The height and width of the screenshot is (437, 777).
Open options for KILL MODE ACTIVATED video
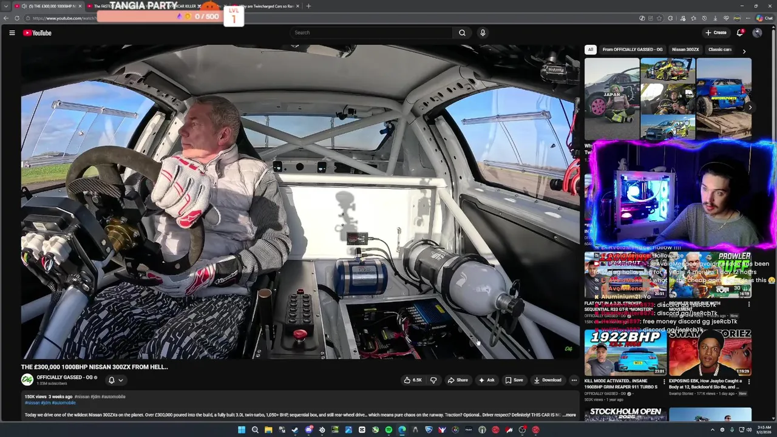[663, 382]
